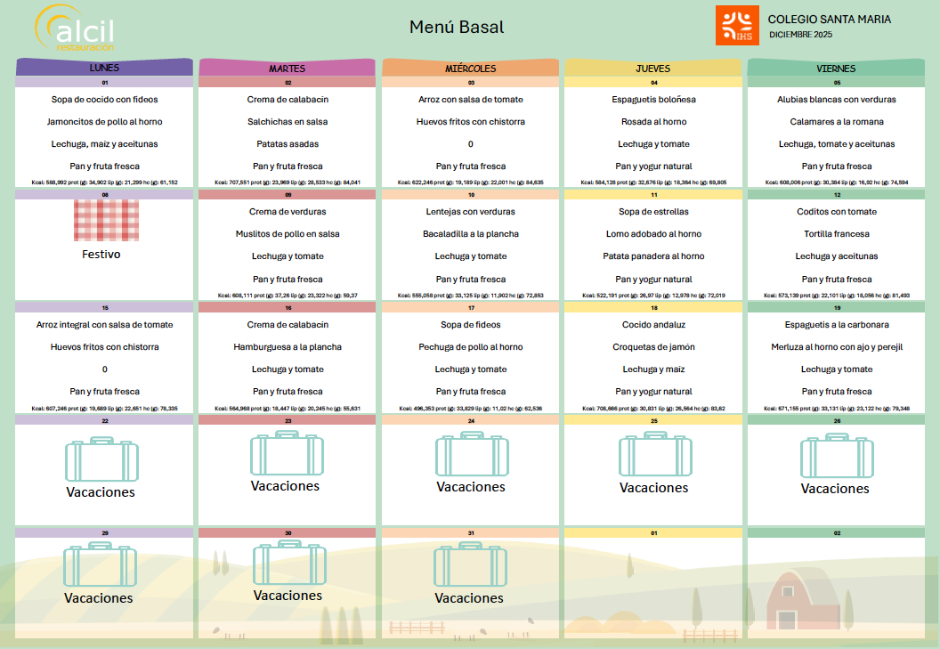The width and height of the screenshot is (940, 649).
Task: Click the JUEVES column header
Action: (653, 69)
